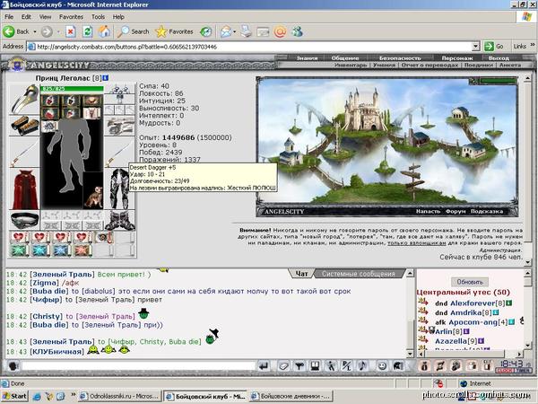The height and width of the screenshot is (404, 538).
Task: Expand the address bar dropdown
Action: click(475, 47)
